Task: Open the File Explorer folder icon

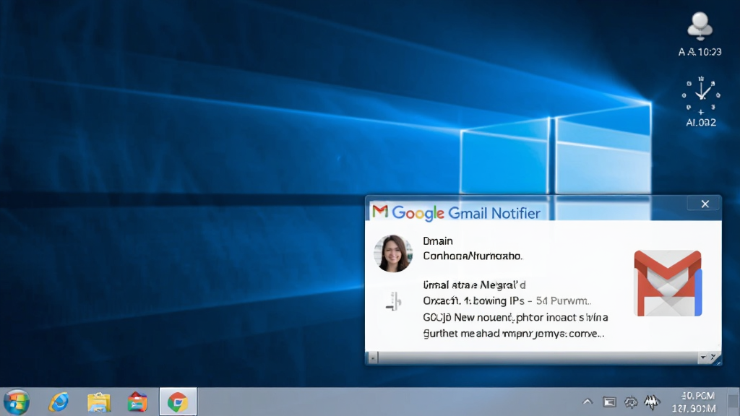Action: click(x=98, y=403)
